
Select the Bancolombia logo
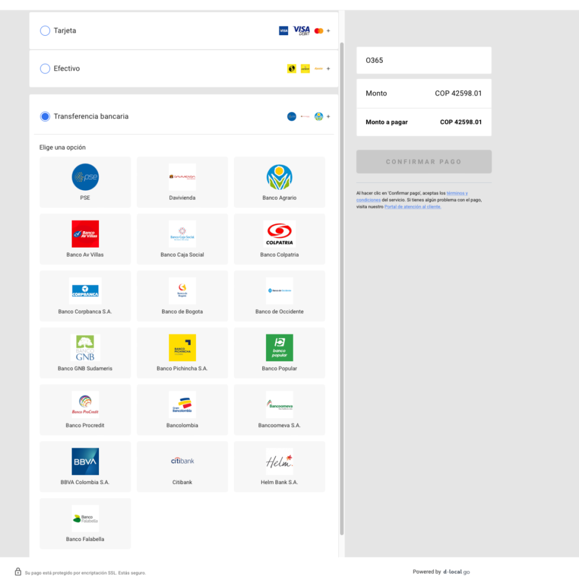click(x=182, y=405)
